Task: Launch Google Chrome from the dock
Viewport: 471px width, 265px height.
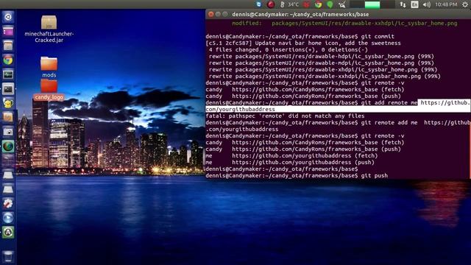Action: [x=8, y=60]
